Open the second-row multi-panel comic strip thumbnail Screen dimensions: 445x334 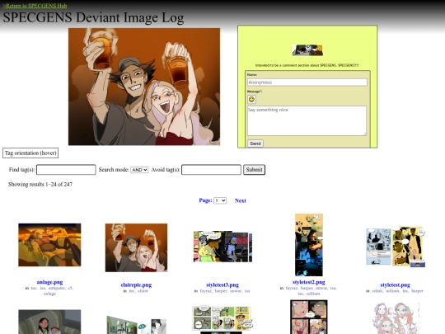222,320
